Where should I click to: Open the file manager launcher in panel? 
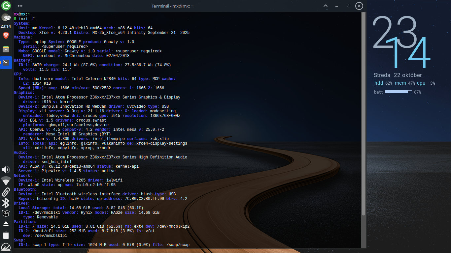coord(6,49)
